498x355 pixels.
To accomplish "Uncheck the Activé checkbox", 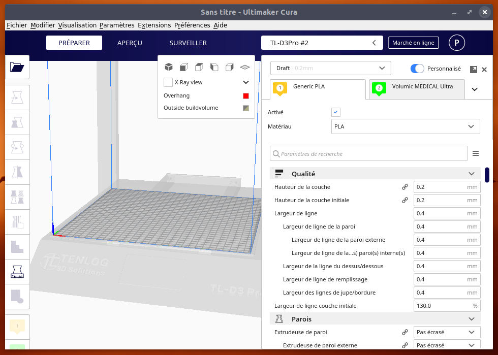I will pos(336,112).
